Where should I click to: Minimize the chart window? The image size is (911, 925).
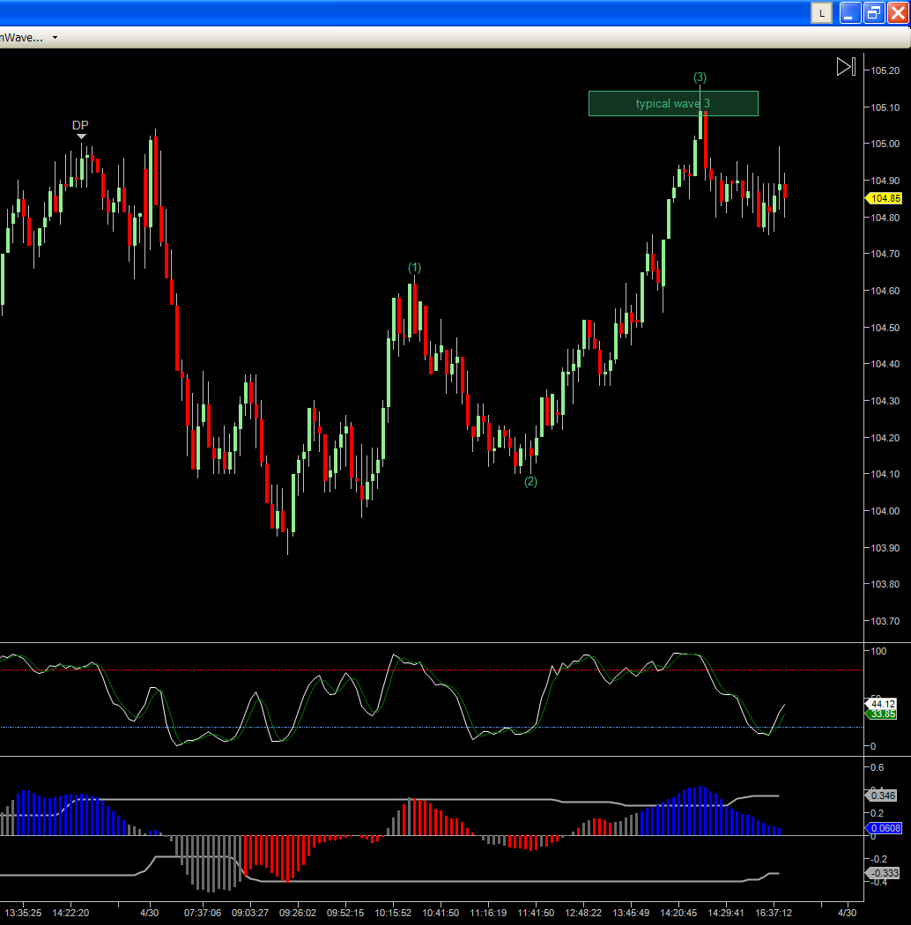coord(849,12)
